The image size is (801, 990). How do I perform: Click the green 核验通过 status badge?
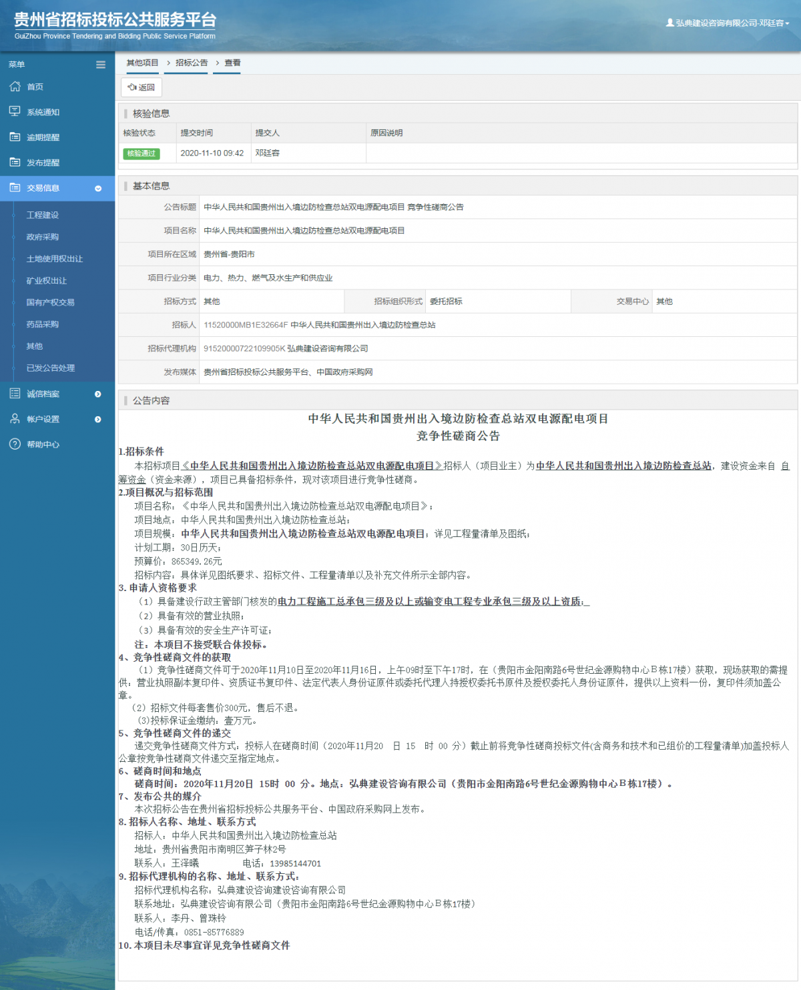pos(142,153)
